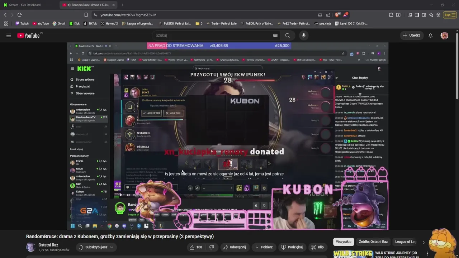The image size is (459, 258).
Task: Open the Kick bookmark
Action: 75,24
